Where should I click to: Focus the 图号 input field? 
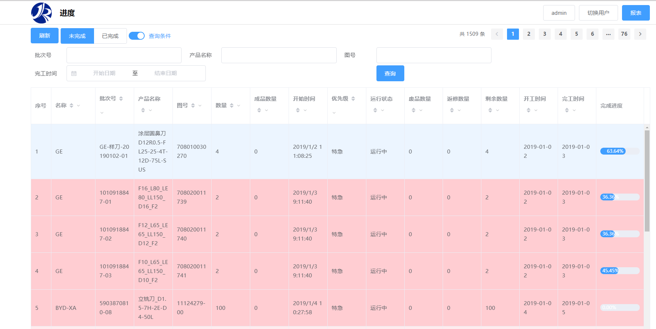tap(434, 55)
